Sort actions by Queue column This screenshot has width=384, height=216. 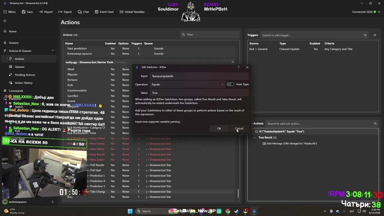(148, 43)
